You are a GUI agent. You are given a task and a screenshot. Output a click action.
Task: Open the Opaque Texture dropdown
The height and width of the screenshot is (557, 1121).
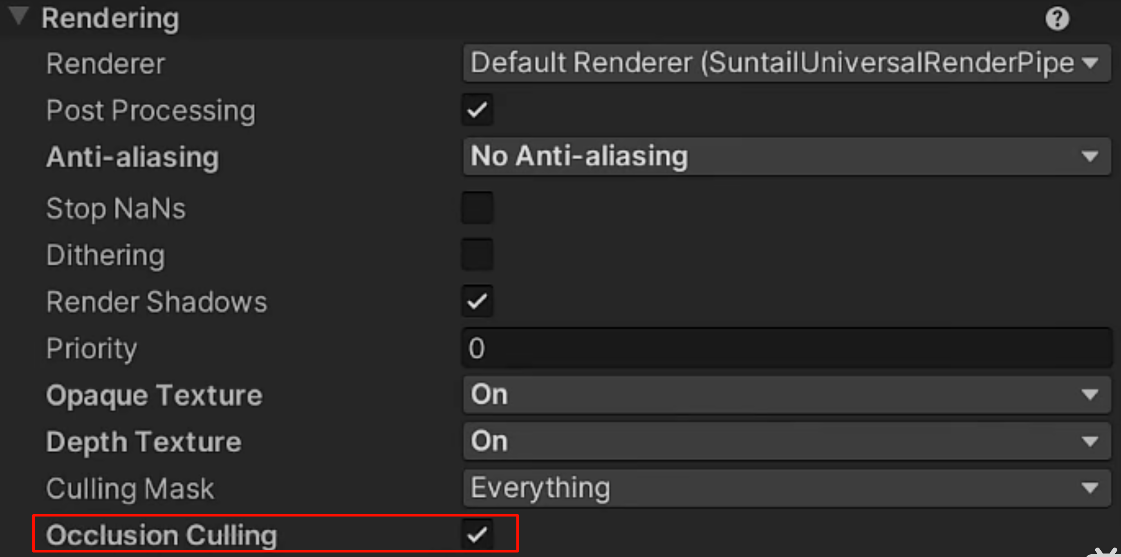pyautogui.click(x=786, y=395)
